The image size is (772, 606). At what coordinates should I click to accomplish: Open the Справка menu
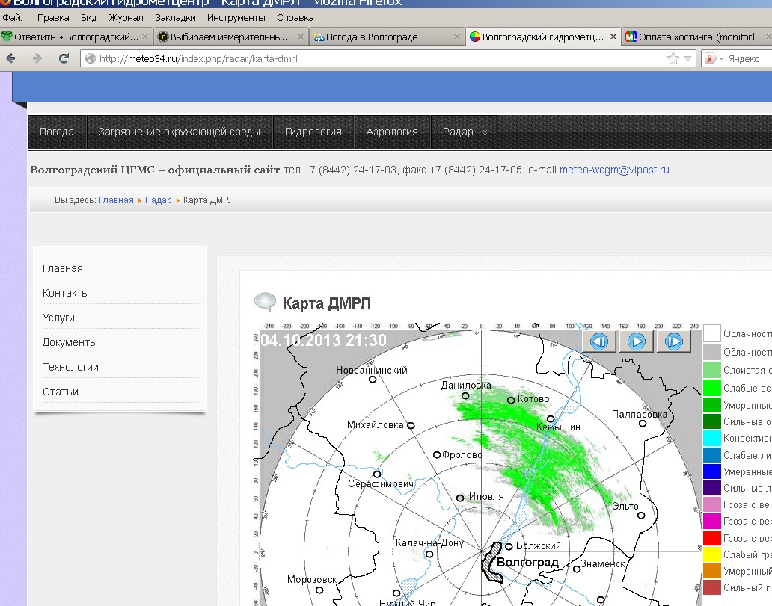[295, 18]
